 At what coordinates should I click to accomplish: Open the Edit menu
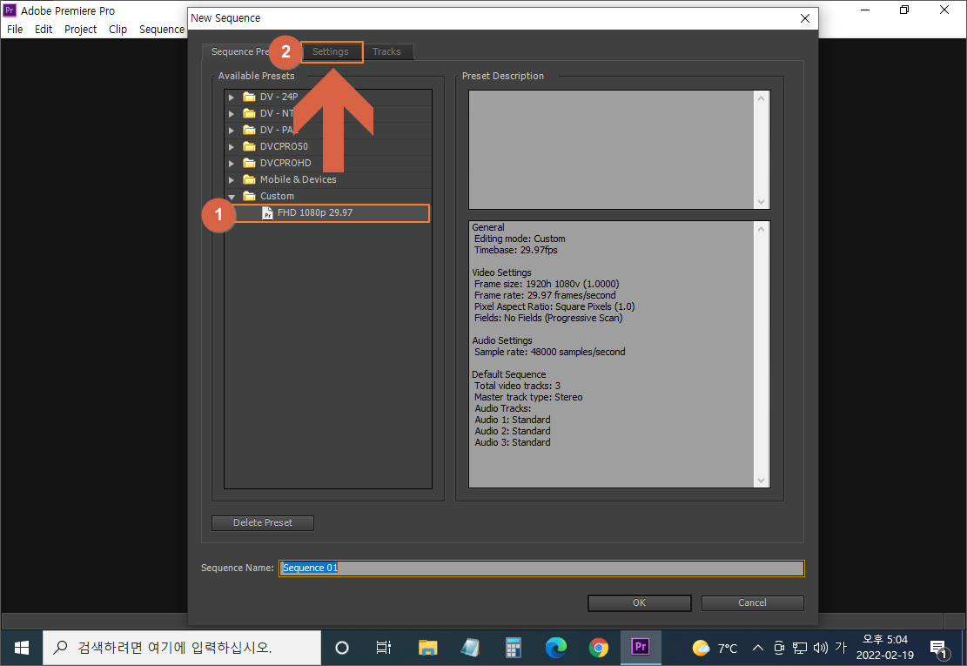point(44,29)
